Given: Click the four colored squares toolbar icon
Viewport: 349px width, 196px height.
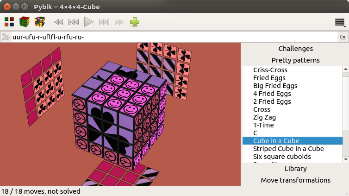Looking at the screenshot, I should [9, 22].
